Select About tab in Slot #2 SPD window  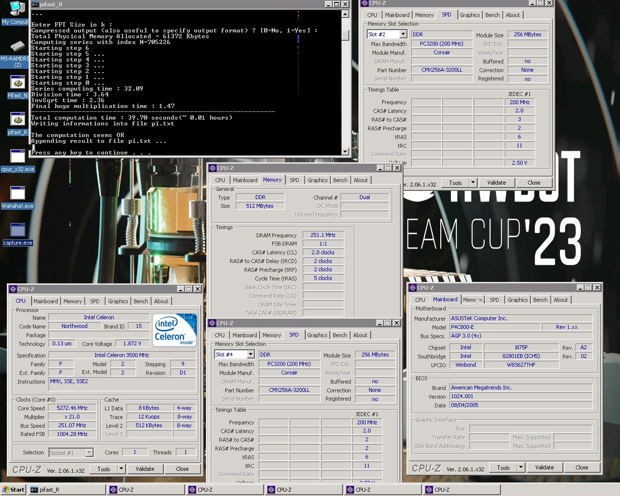coord(512,15)
